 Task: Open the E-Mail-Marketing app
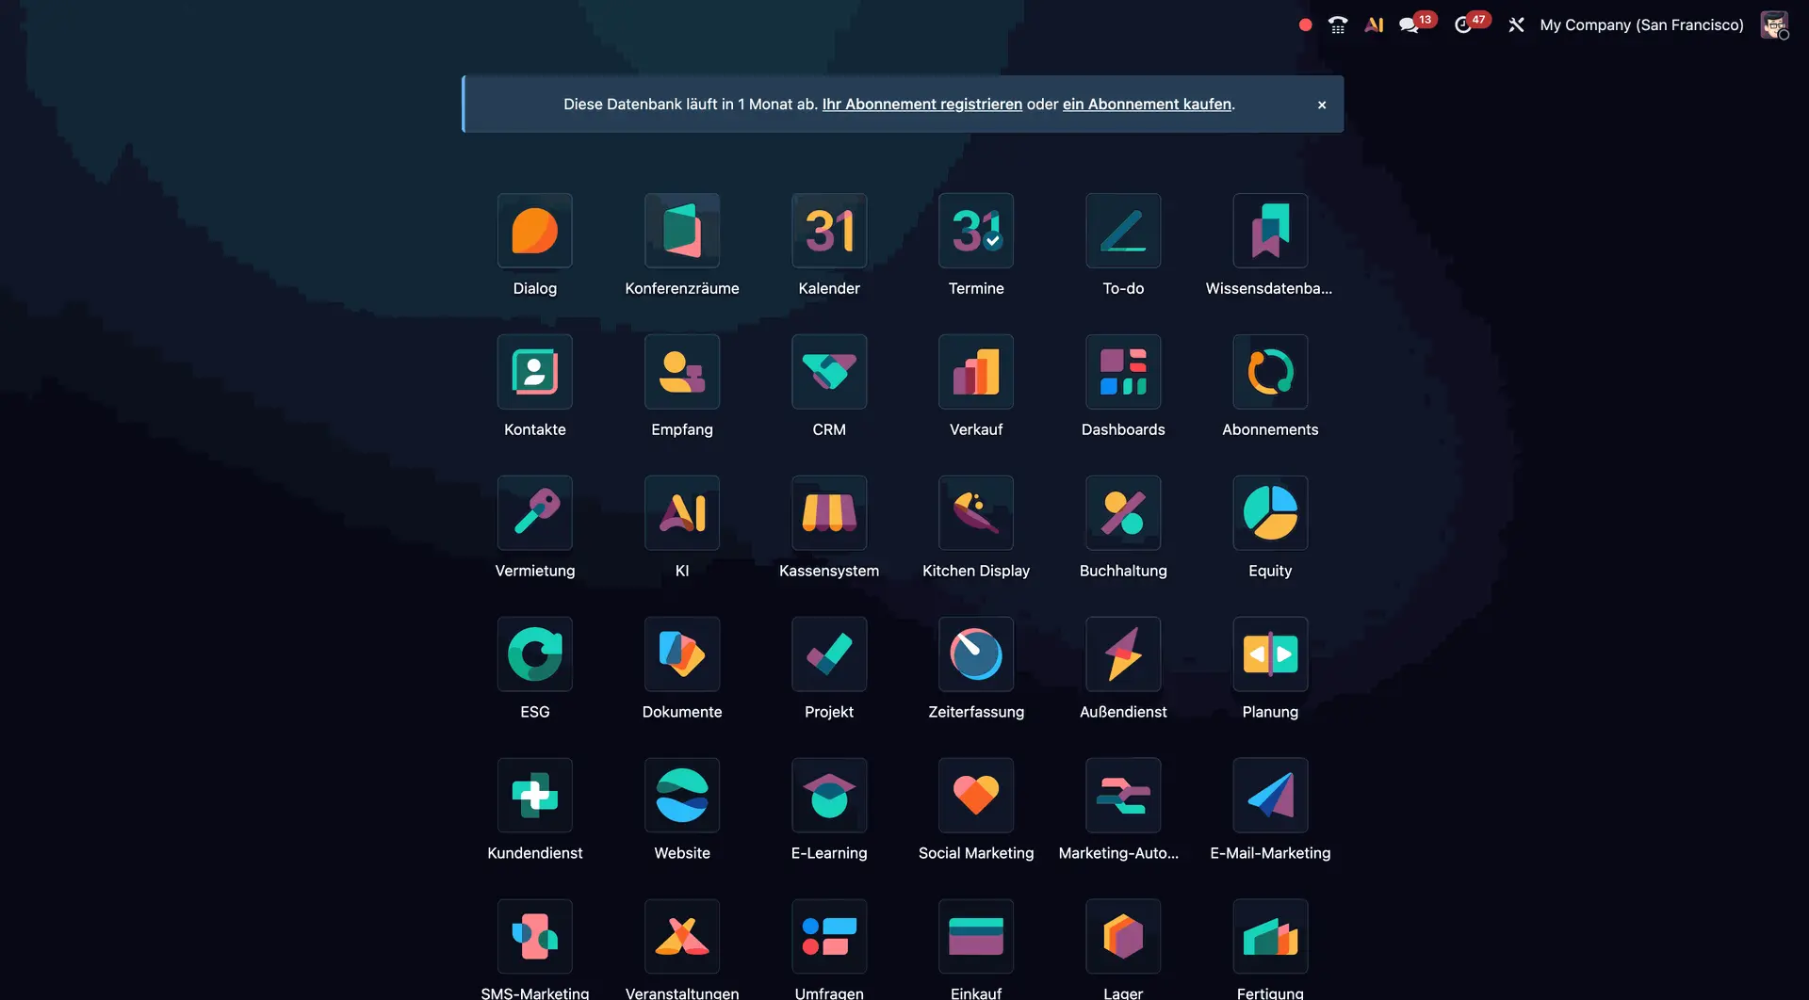(1269, 795)
